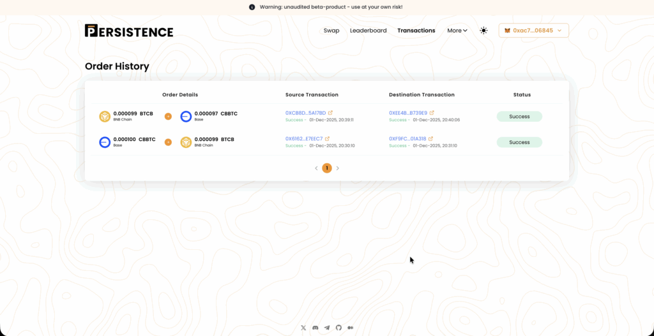The height and width of the screenshot is (336, 654).
Task: Open external link icon beside 0XF9FC...01A318
Action: (x=431, y=138)
